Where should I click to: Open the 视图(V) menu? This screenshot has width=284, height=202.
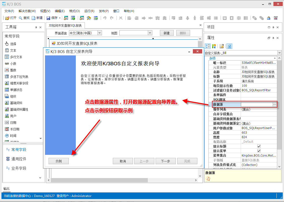(x=45, y=11)
